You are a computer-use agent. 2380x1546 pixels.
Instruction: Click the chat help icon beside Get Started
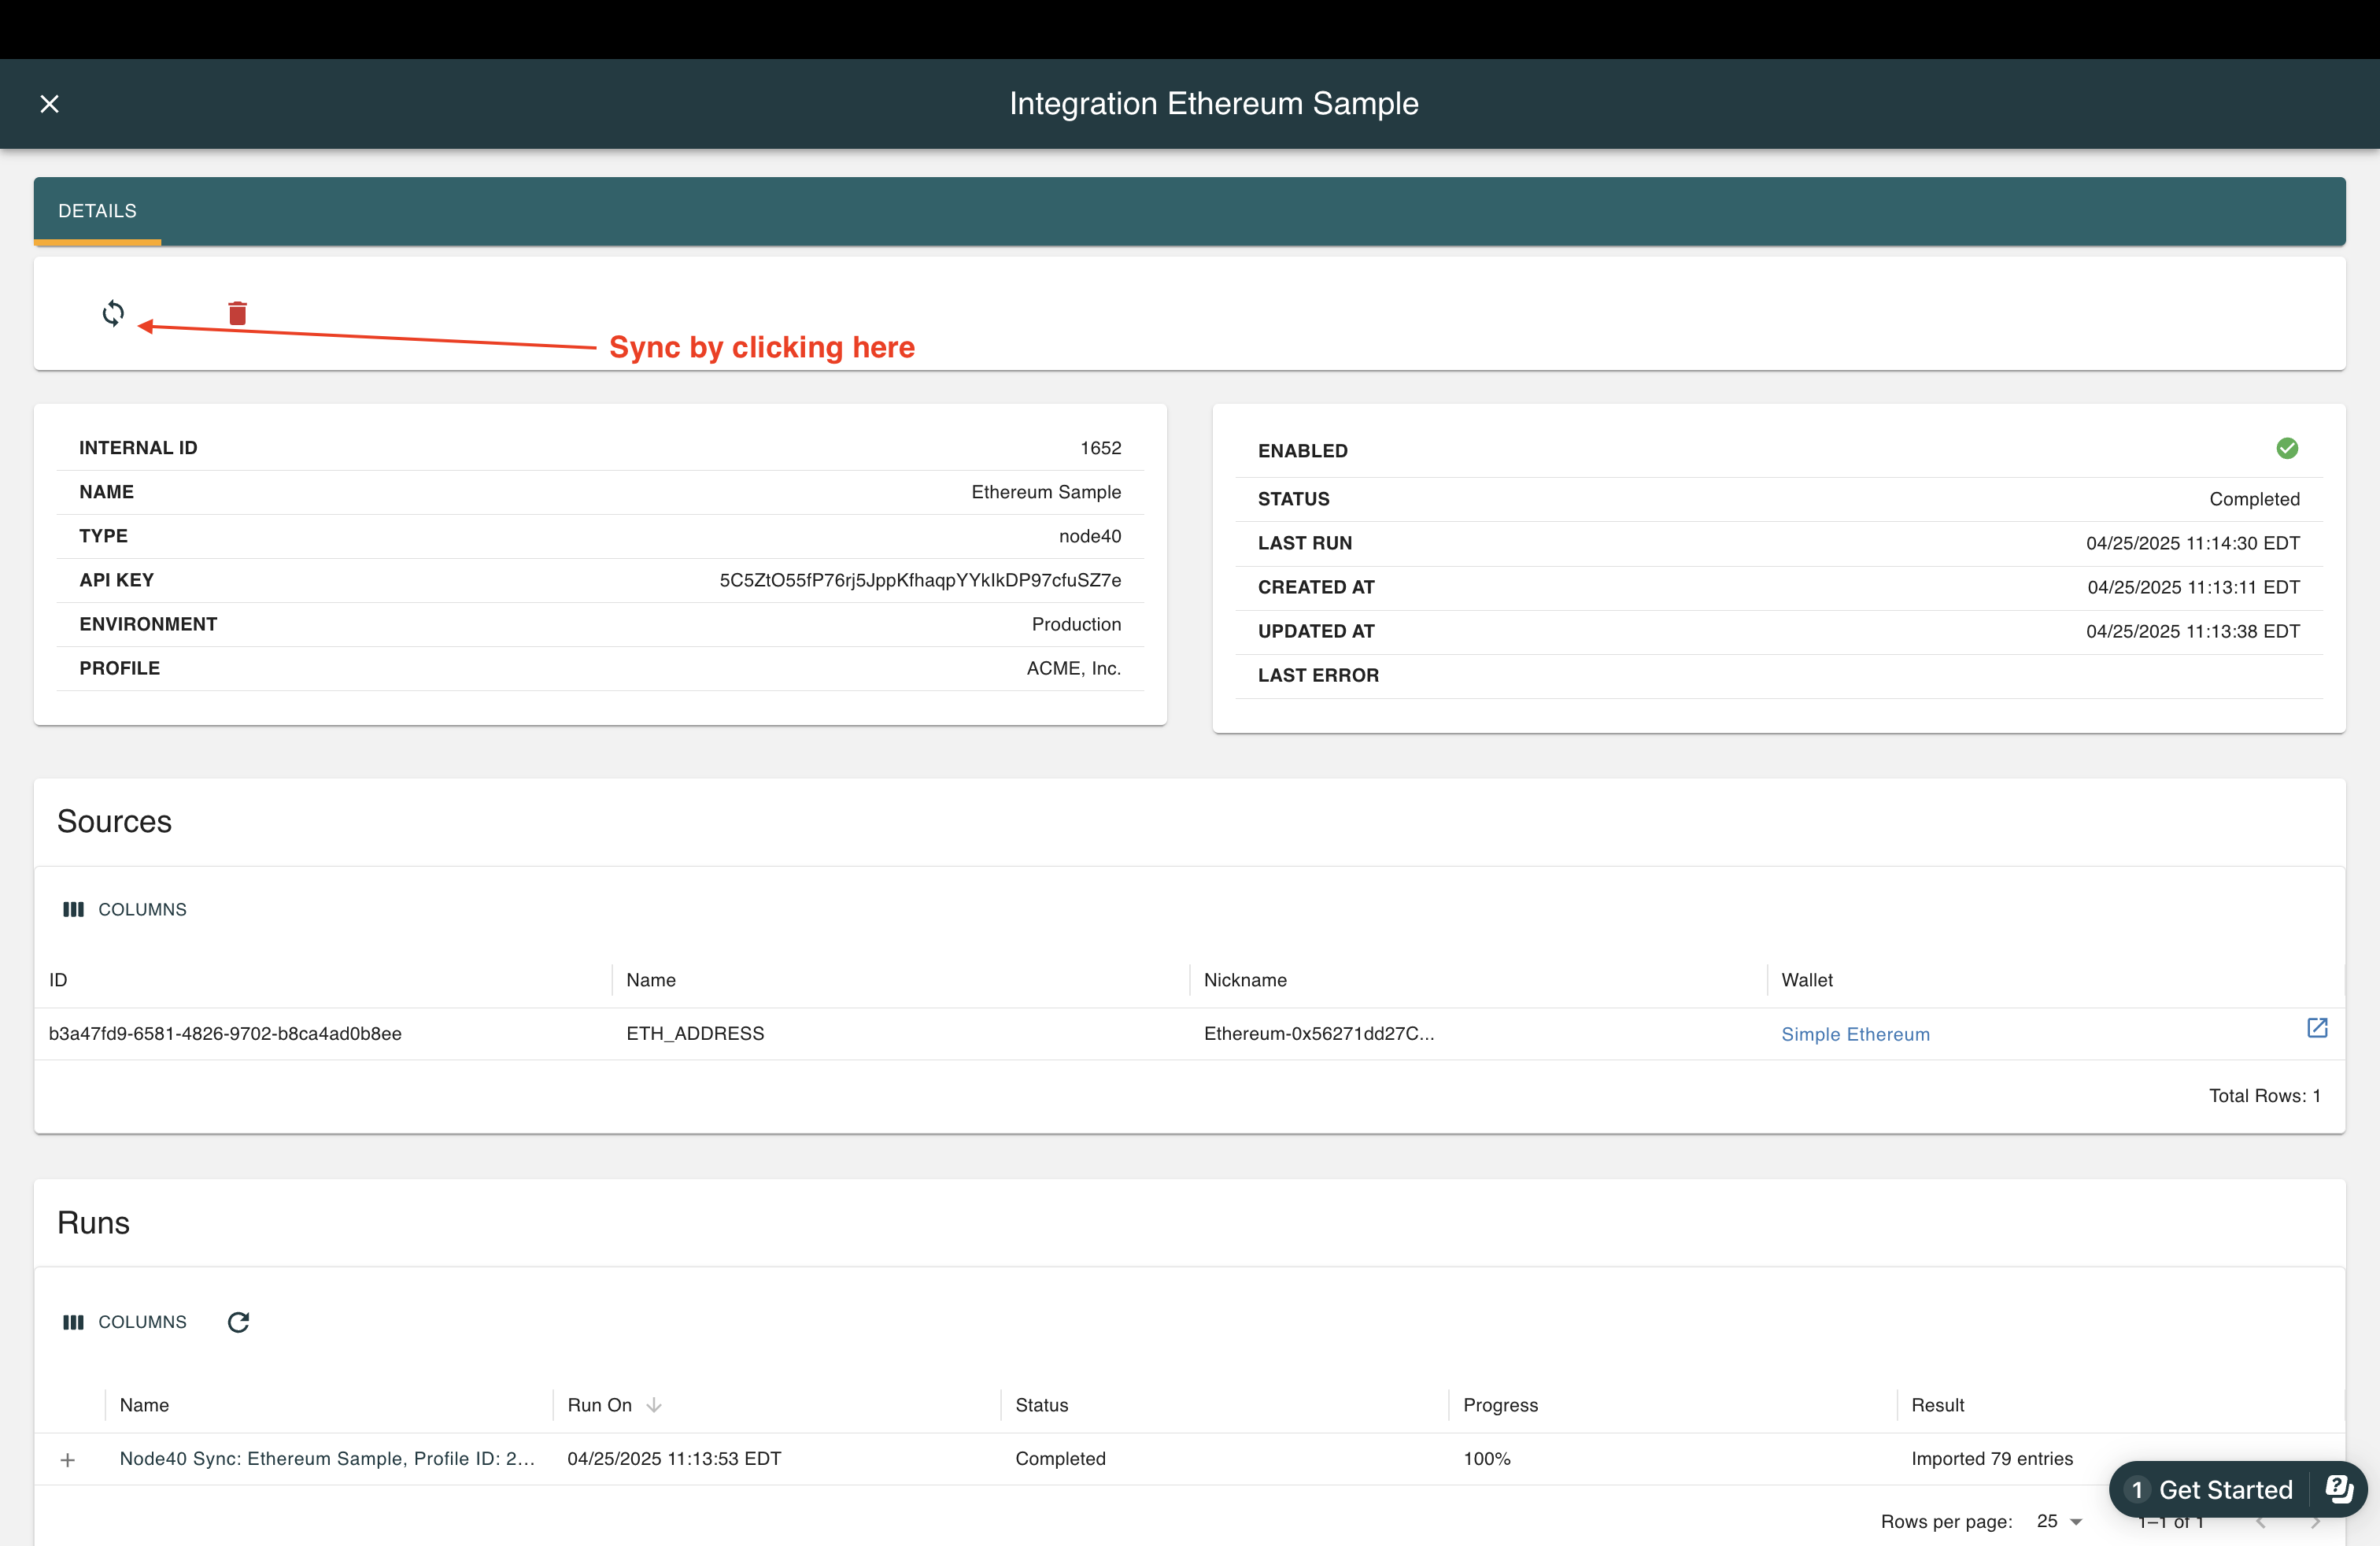pyautogui.click(x=2339, y=1489)
